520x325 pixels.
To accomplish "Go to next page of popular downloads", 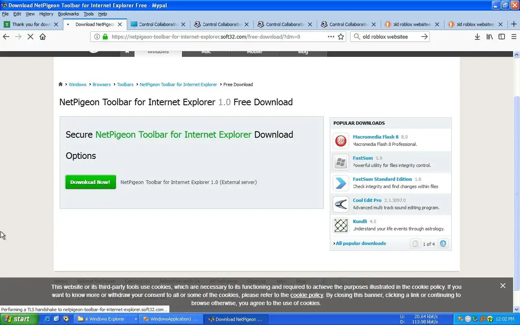I will tap(443, 244).
